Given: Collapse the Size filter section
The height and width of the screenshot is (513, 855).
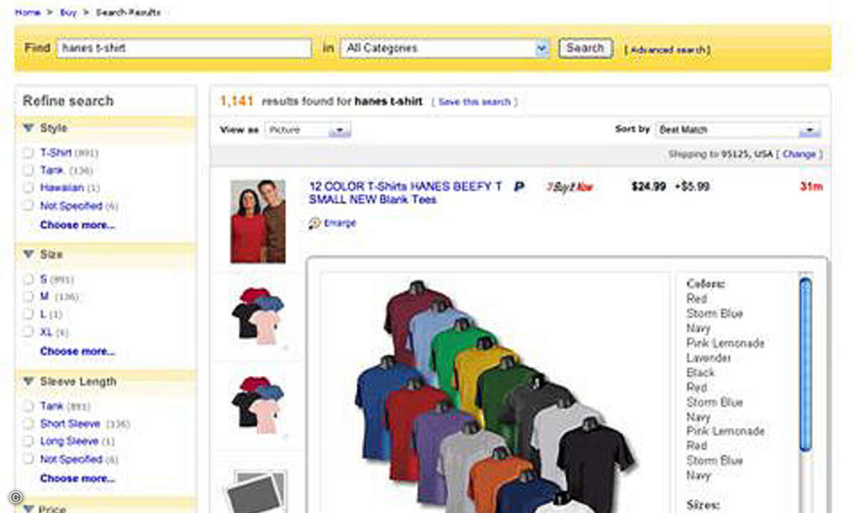Looking at the screenshot, I should 28,254.
